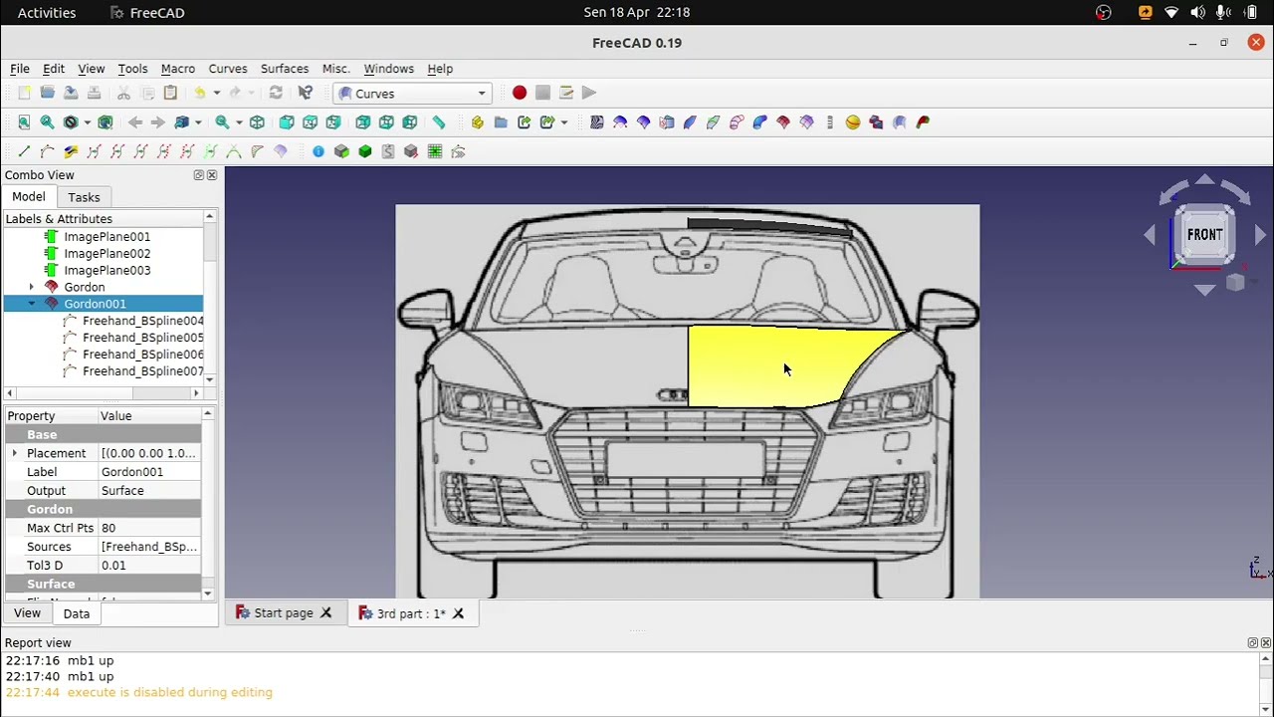
Task: Start macro recording with red circle
Action: pyautogui.click(x=520, y=93)
